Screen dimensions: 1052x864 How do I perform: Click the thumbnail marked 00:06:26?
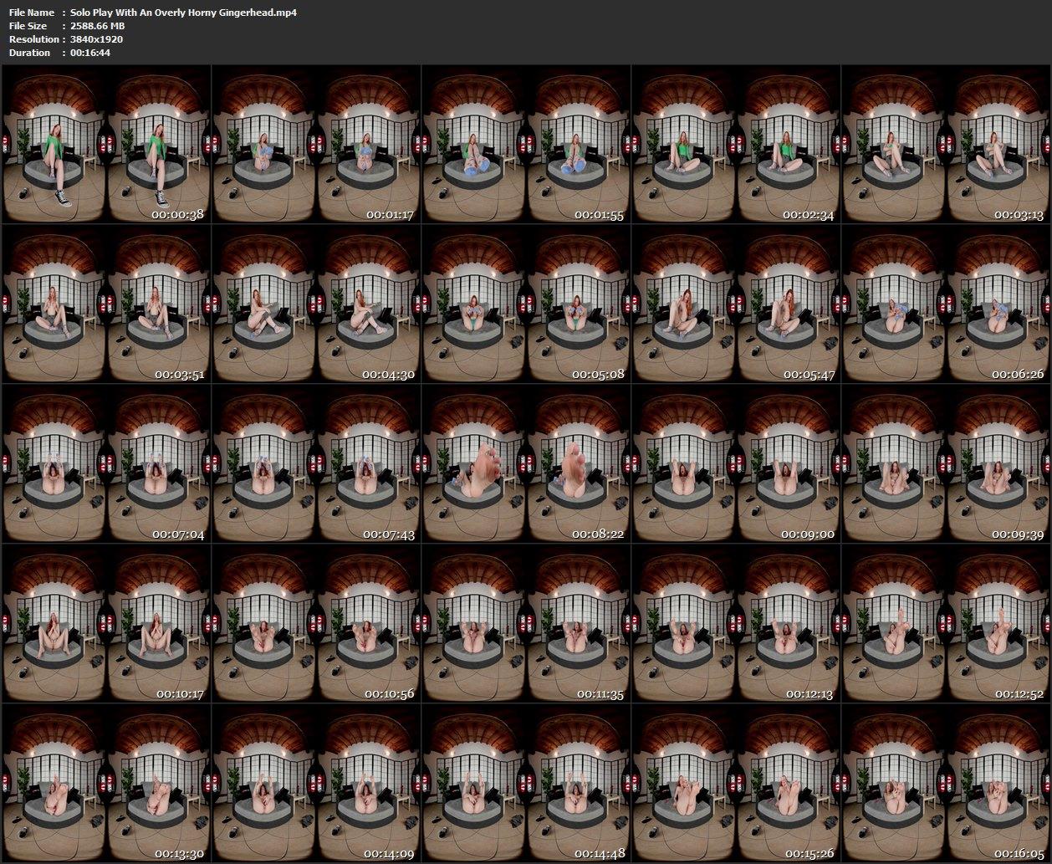[x=946, y=304]
